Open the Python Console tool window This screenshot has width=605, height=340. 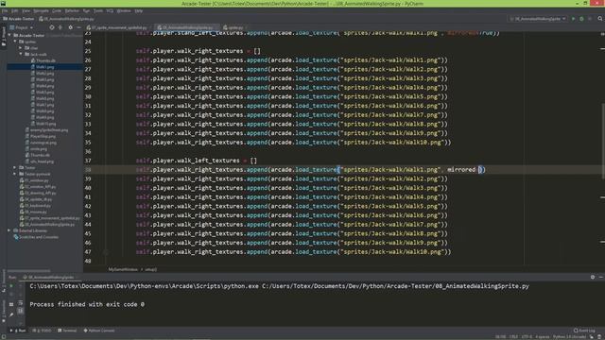tap(99, 331)
